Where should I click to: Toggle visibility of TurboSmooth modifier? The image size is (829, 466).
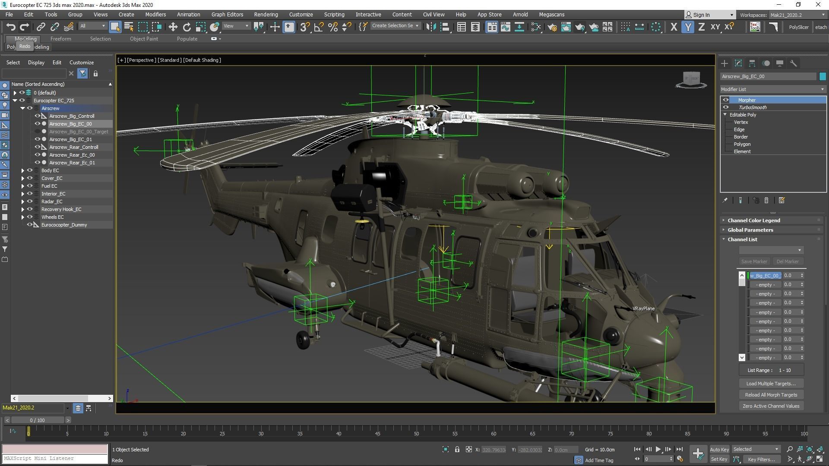pyautogui.click(x=726, y=107)
